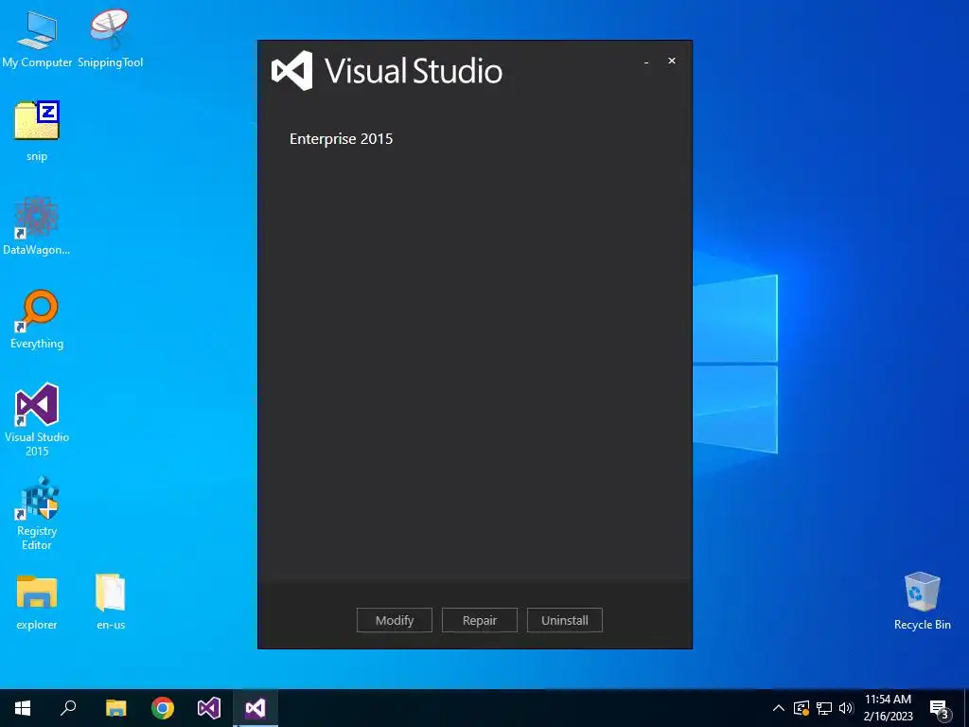Minimize the Visual Studio setup window
969x727 pixels.
tap(646, 62)
